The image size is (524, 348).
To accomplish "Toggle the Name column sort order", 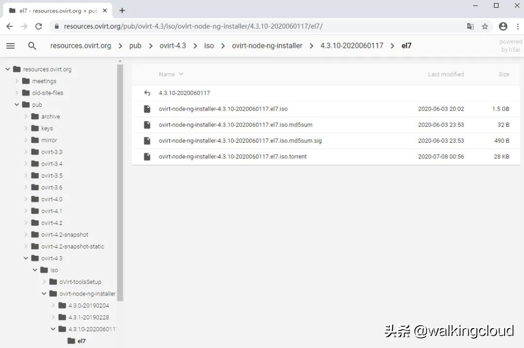I will click(x=170, y=74).
